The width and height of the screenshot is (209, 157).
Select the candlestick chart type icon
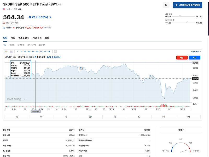coord(6,51)
